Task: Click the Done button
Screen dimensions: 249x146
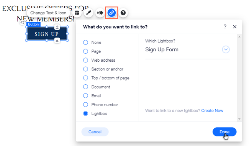Action: [224, 132]
